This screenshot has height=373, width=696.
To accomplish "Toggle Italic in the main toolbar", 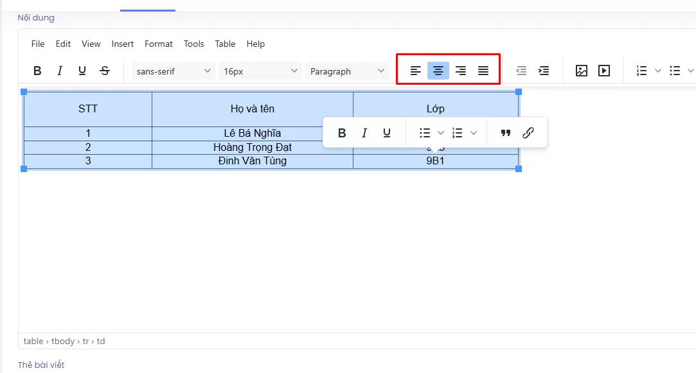I will pos(60,71).
